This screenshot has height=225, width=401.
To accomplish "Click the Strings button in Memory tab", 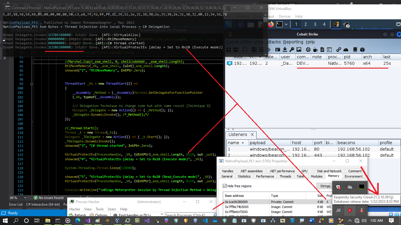I will 324,186.
